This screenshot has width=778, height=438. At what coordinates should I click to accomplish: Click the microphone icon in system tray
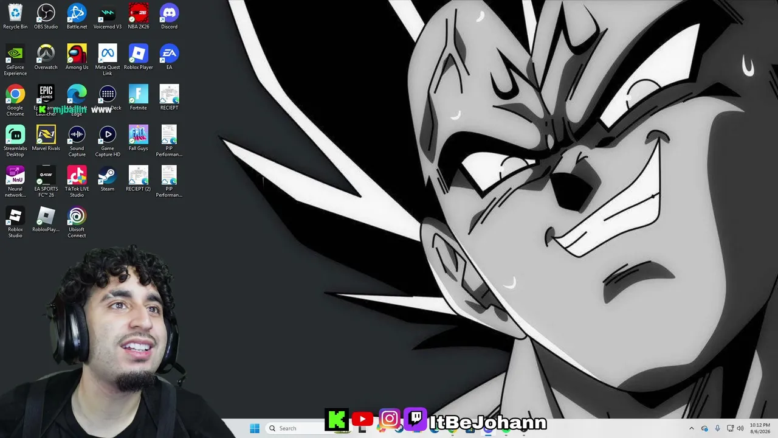click(x=718, y=428)
